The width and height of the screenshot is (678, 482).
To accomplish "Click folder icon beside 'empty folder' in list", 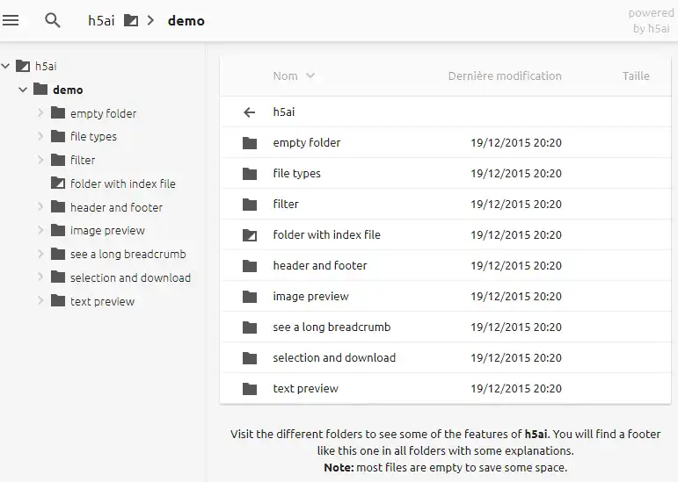I will (250, 143).
